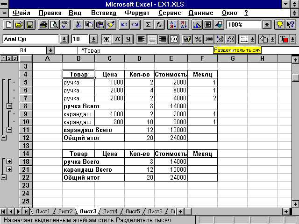299x224 pixels.
Task: Center text across columns icon
Action: (174, 39)
